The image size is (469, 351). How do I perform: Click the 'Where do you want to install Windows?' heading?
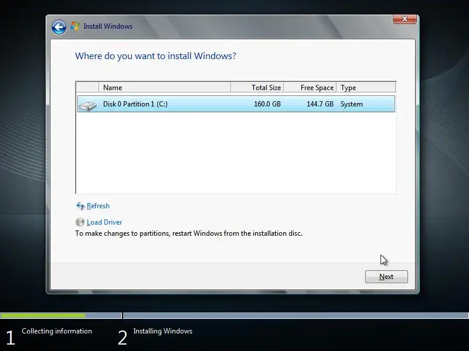(155, 56)
